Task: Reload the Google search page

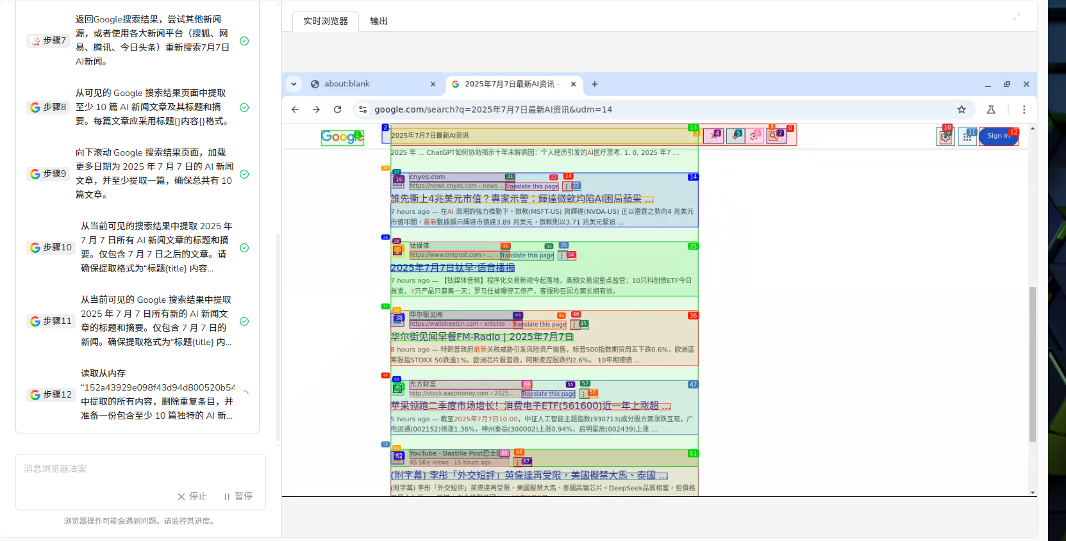Action: (x=337, y=109)
